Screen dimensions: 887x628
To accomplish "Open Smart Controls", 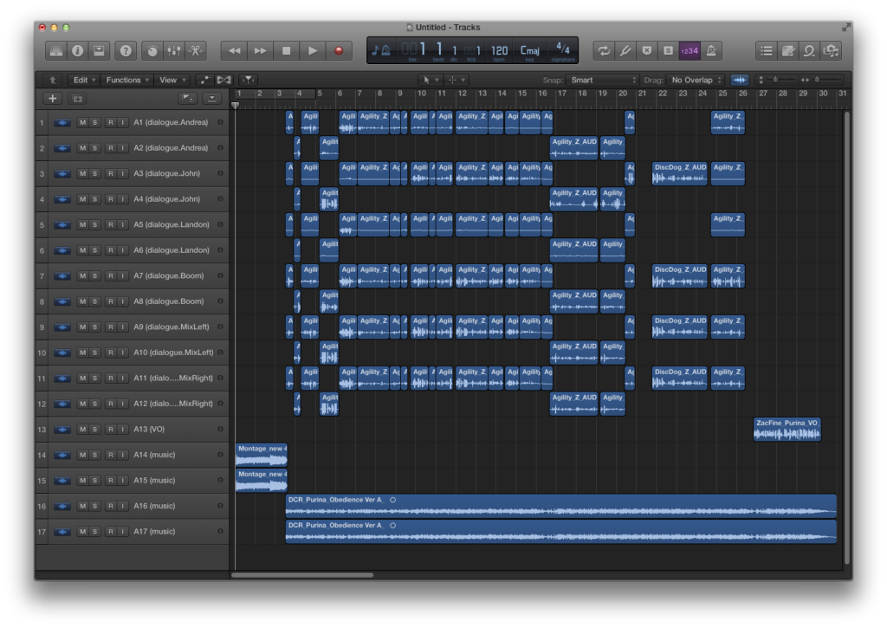I will click(x=152, y=51).
